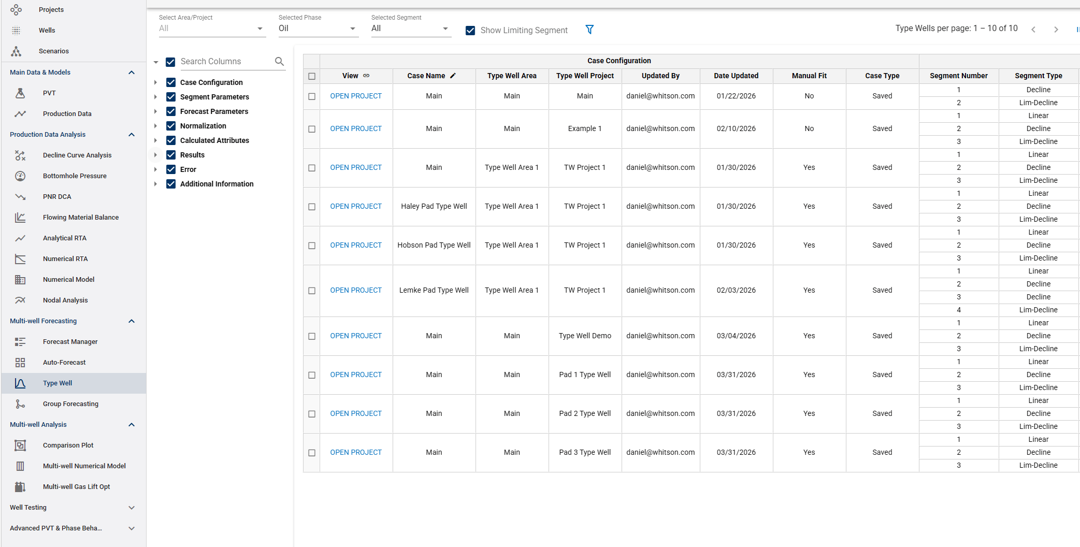This screenshot has width=1080, height=547.
Task: Go to next page of type wells
Action: (1056, 30)
